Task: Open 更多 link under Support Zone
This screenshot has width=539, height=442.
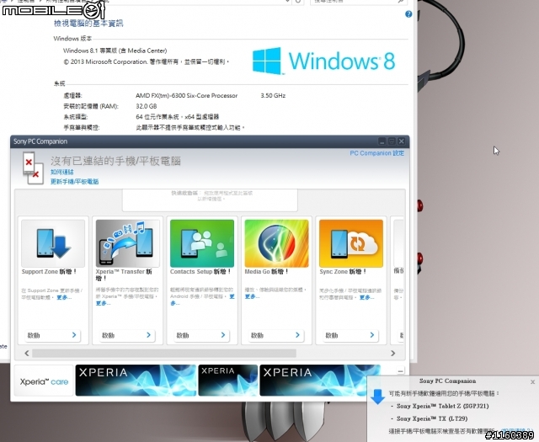Action: (64, 297)
